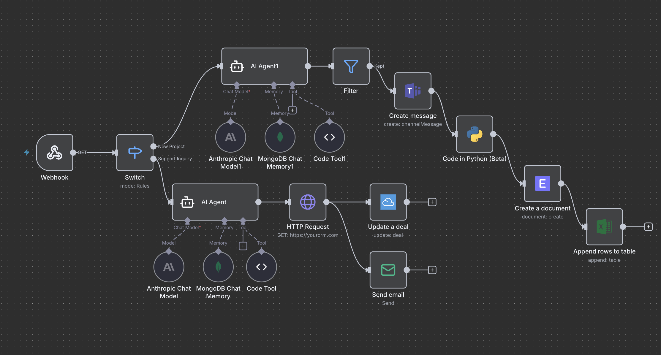This screenshot has height=355, width=661.
Task: Click the lightning bolt beside the Webhook node
Action: click(27, 152)
